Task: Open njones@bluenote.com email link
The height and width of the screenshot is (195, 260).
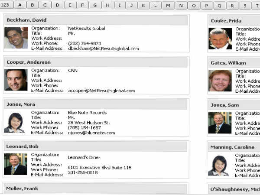Action: [x=91, y=133]
